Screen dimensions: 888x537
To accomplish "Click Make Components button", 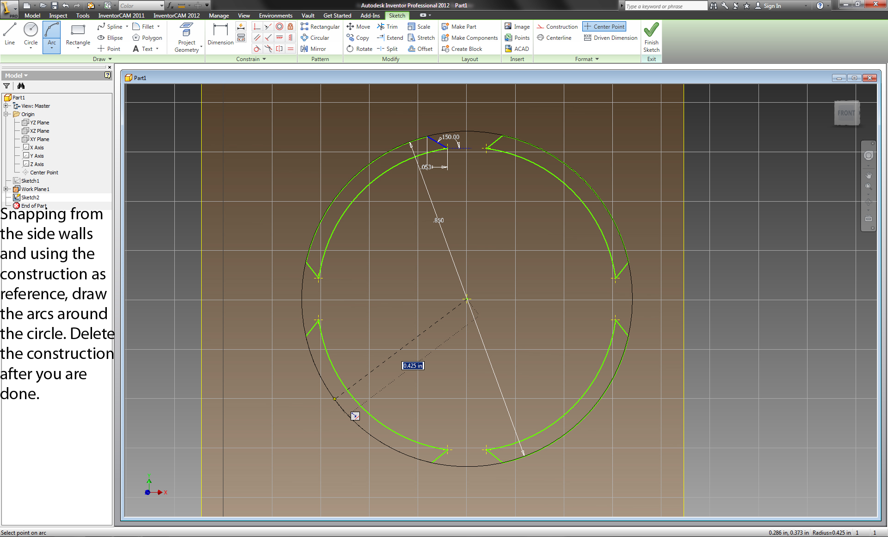I will [x=470, y=38].
